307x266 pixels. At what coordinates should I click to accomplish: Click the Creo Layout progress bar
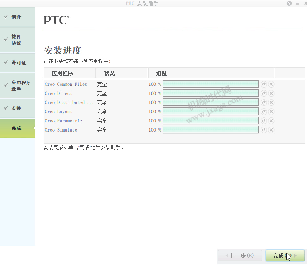tap(211, 112)
